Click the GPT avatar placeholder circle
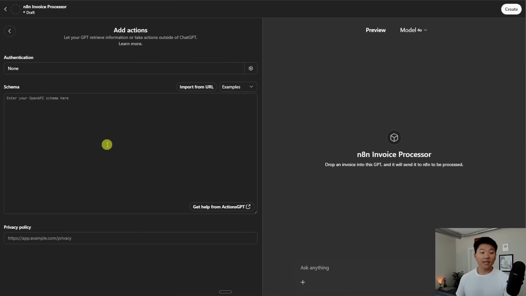The width and height of the screenshot is (526, 296). coord(16,9)
